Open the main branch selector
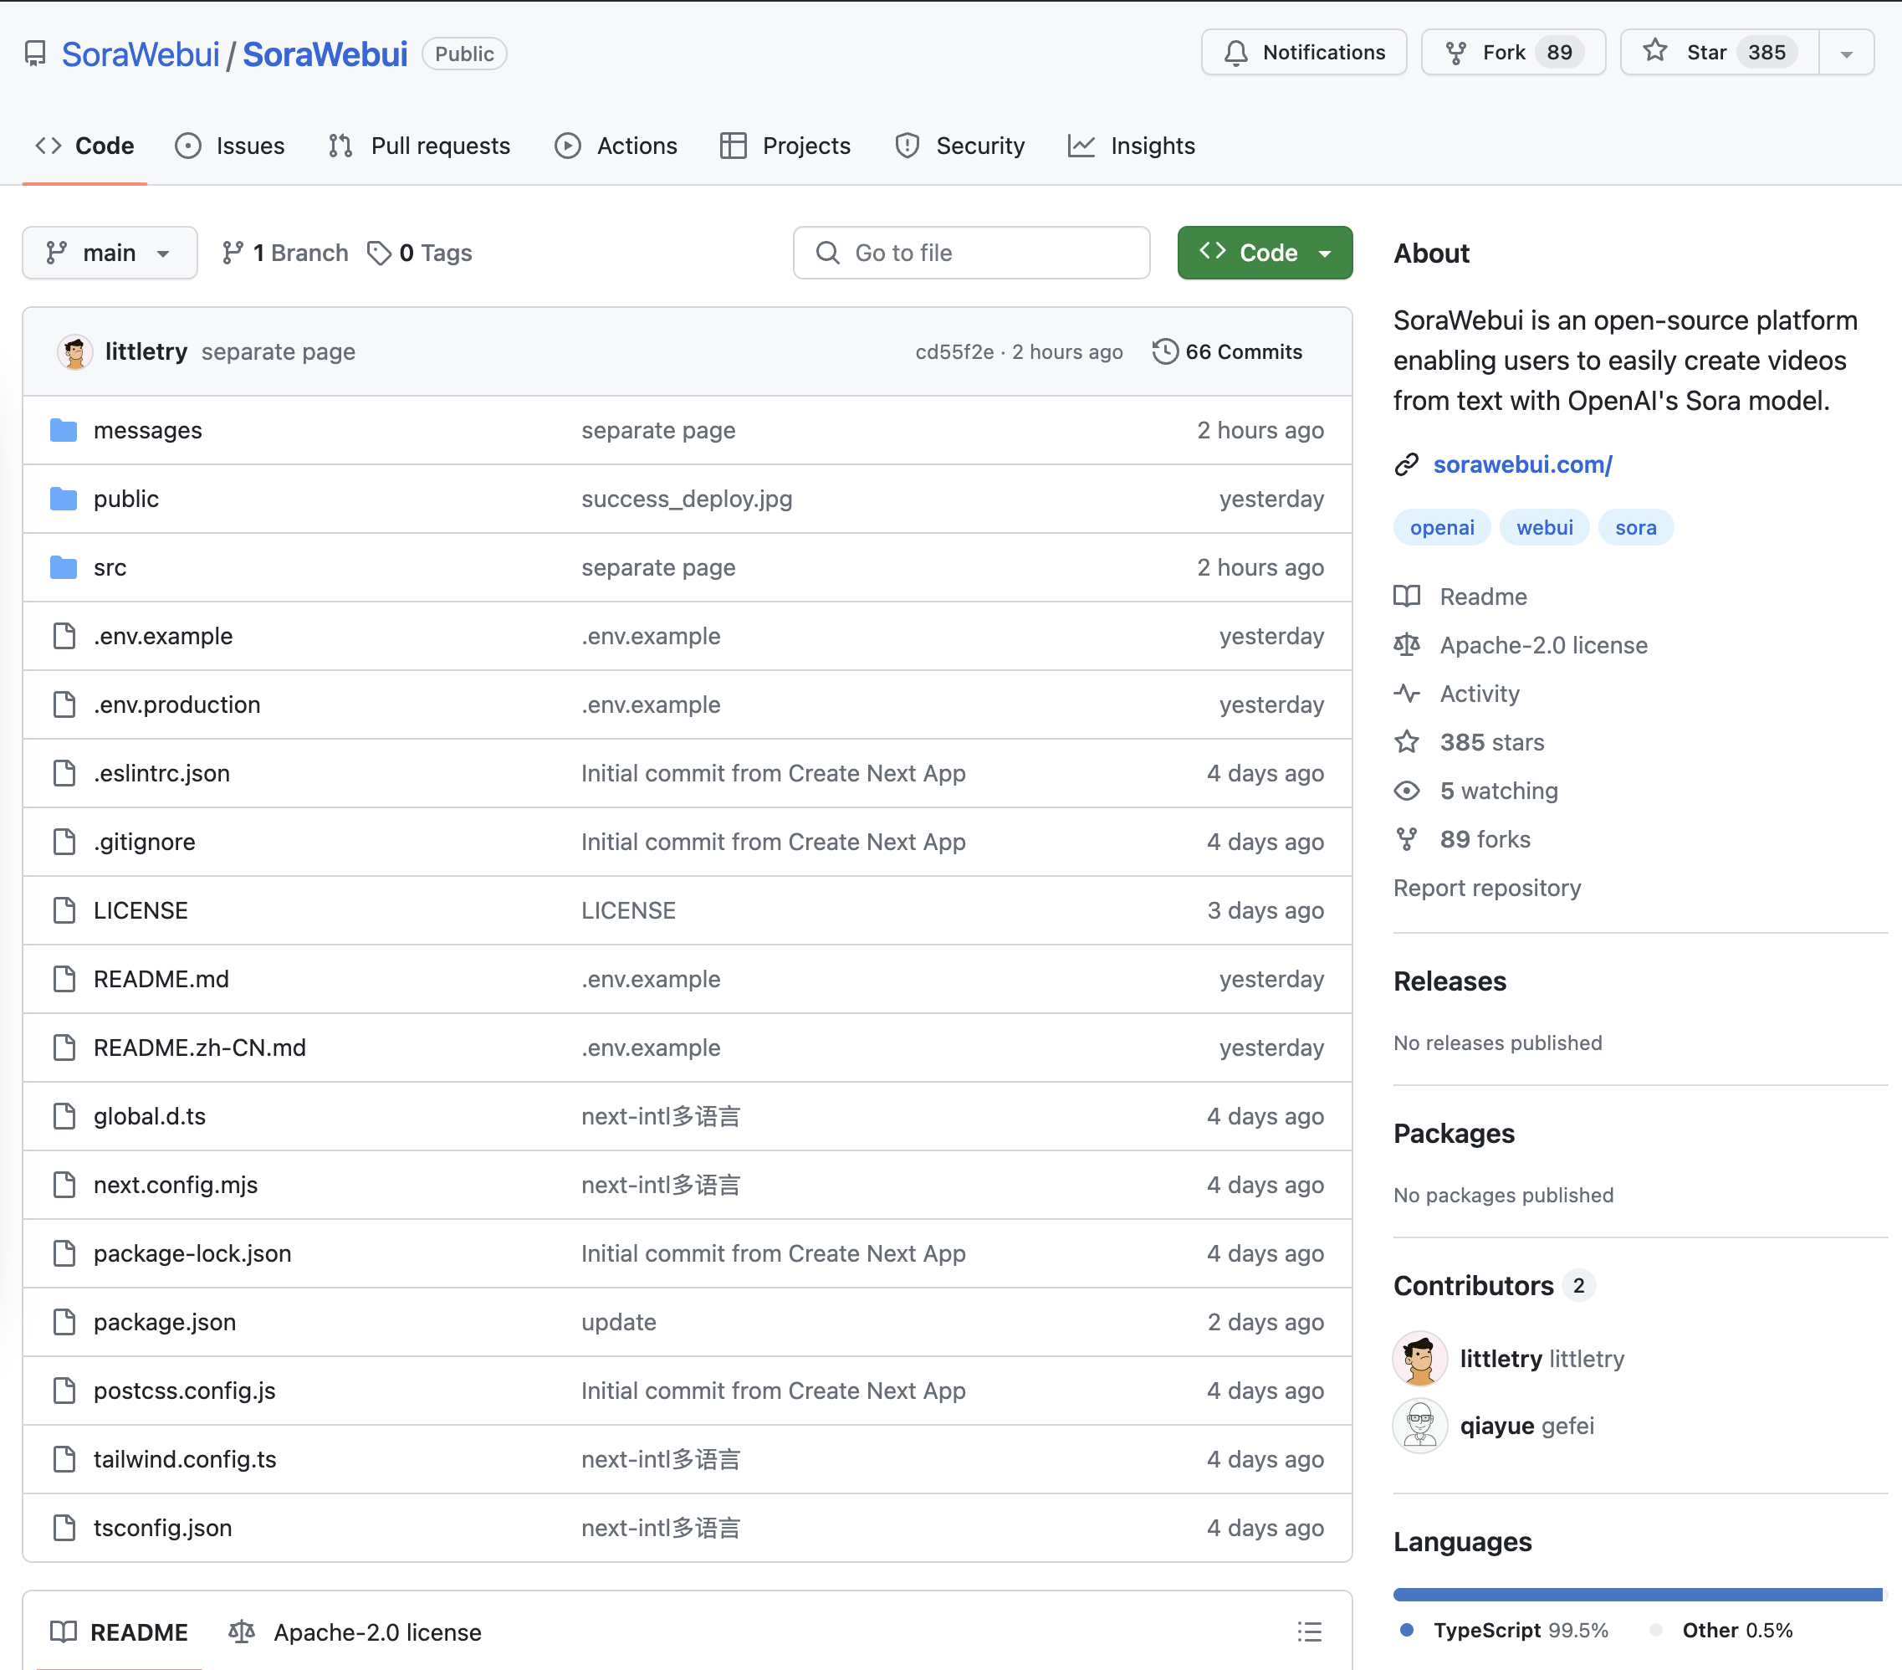The image size is (1902, 1670). click(x=109, y=254)
